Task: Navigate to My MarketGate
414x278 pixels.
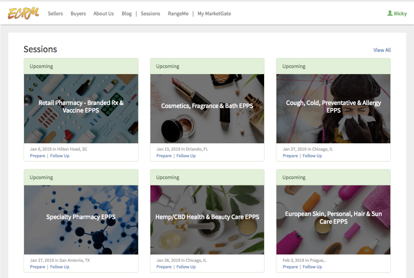Action: pos(214,14)
